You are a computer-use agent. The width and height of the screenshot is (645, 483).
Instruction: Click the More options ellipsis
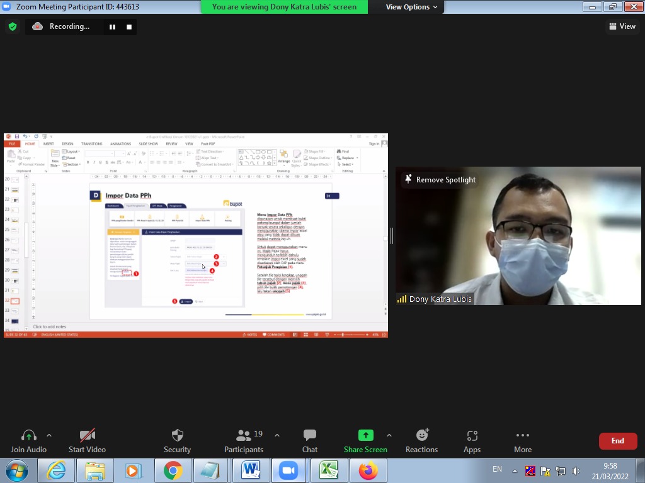point(522,436)
